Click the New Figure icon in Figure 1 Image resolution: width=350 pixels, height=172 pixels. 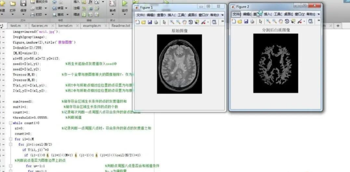[137, 22]
